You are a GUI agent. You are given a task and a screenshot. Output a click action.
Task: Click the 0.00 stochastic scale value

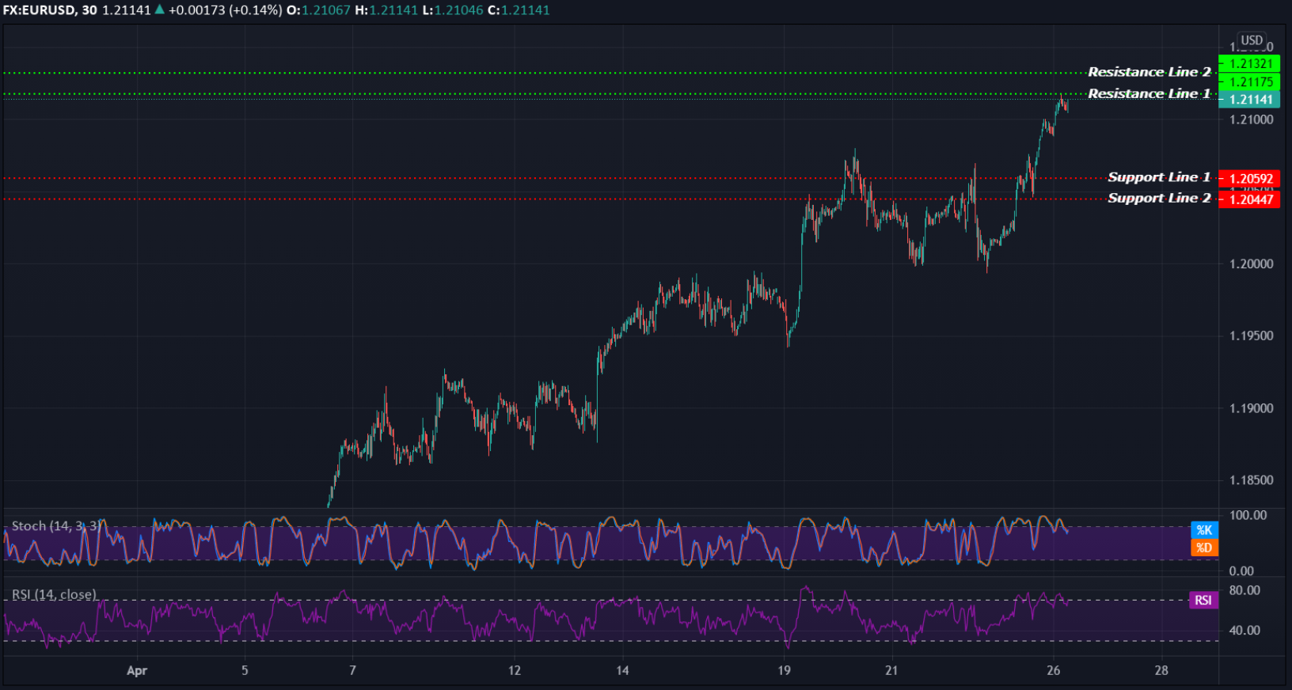(x=1241, y=571)
